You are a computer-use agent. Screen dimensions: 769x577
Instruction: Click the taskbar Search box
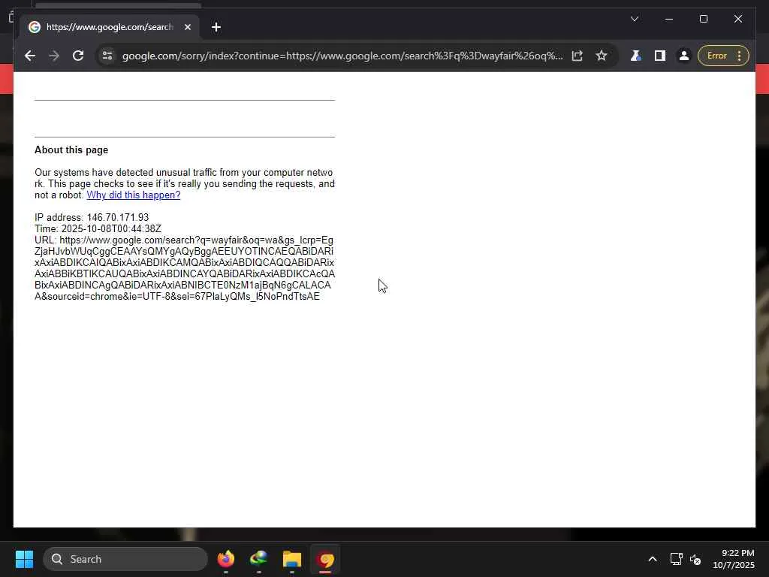tap(125, 559)
